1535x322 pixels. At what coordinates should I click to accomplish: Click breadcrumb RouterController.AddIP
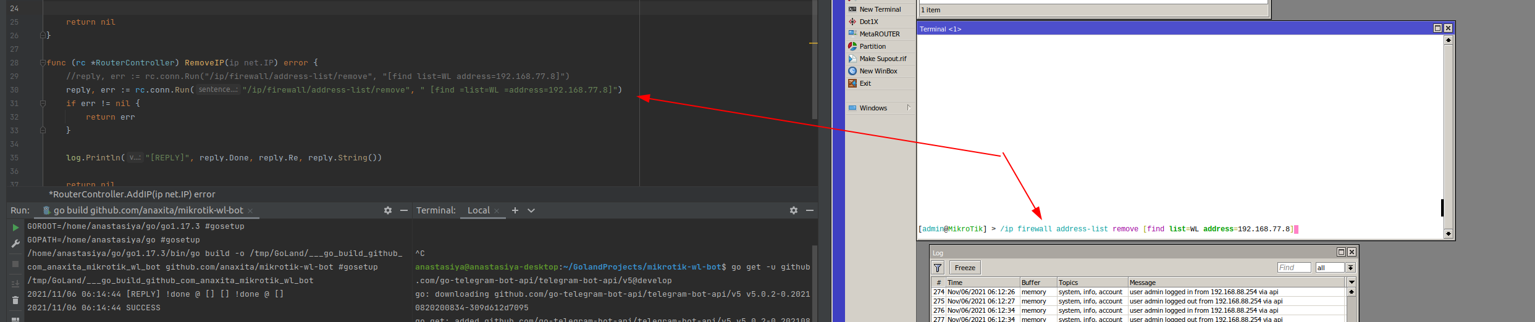tap(132, 194)
